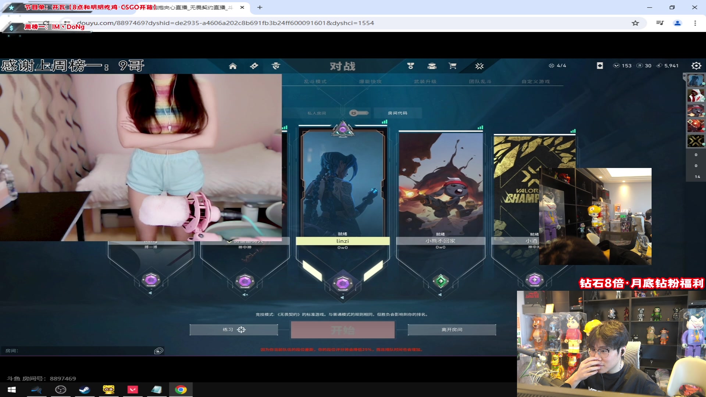The width and height of the screenshot is (706, 397).
Task: Unmute second teammate's voice speaker
Action: click(x=245, y=295)
